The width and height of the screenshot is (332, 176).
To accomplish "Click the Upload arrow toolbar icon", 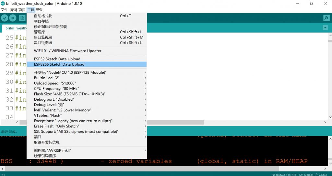I will coord(13,18).
